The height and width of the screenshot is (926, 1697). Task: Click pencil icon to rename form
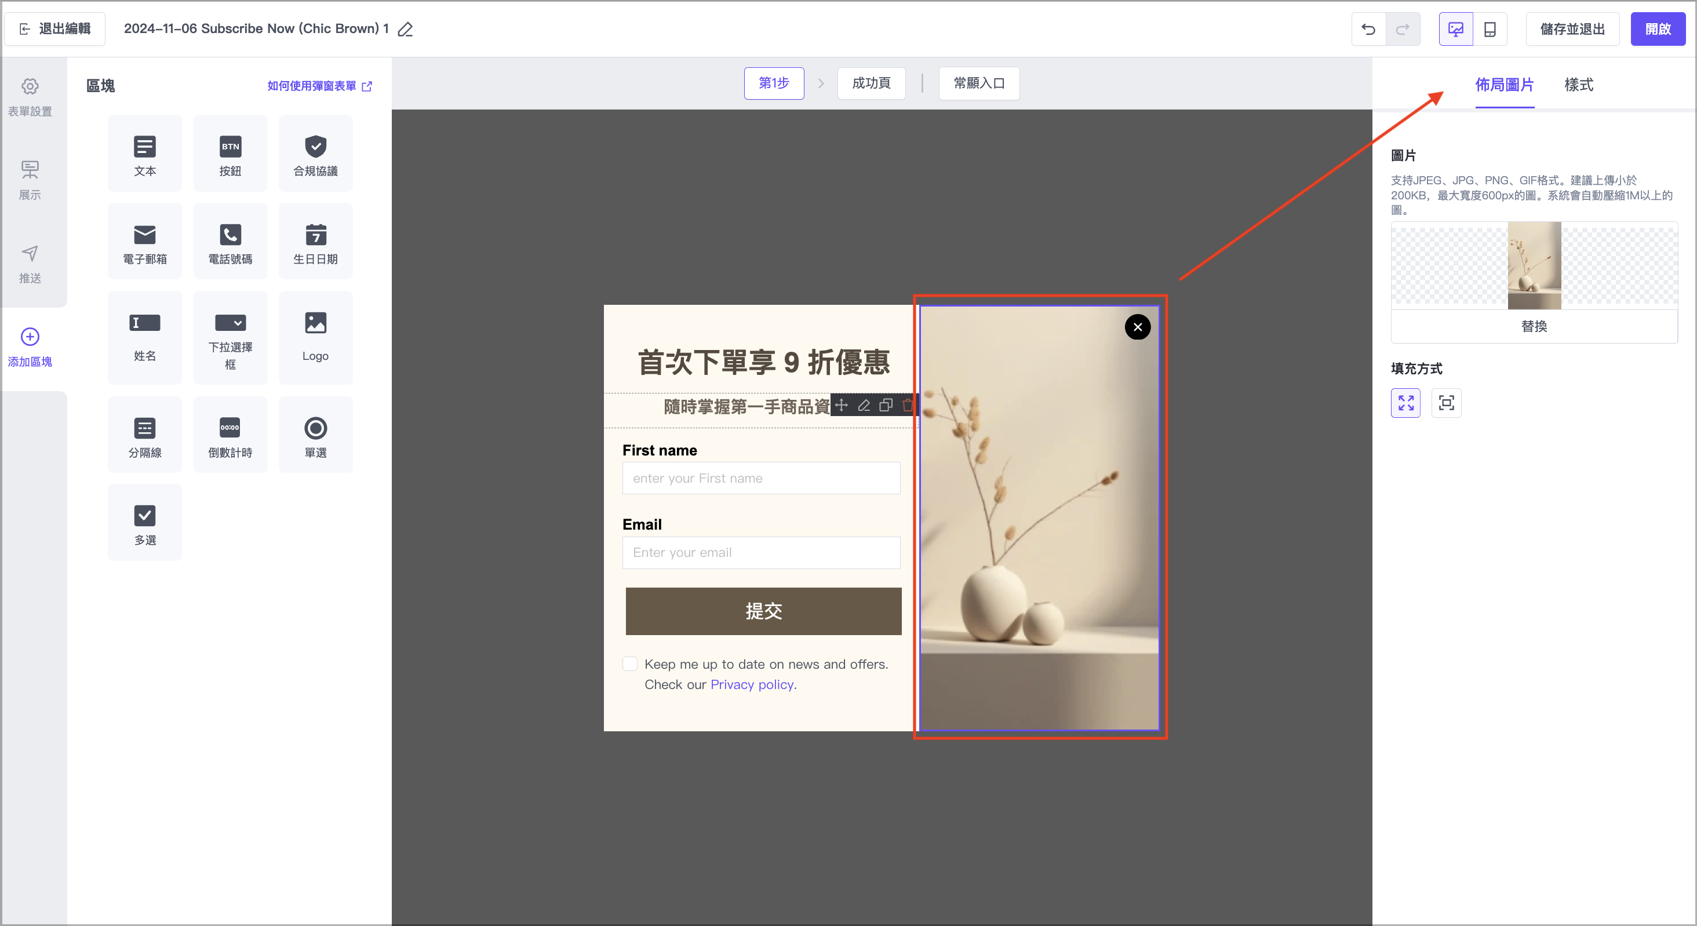pos(406,29)
